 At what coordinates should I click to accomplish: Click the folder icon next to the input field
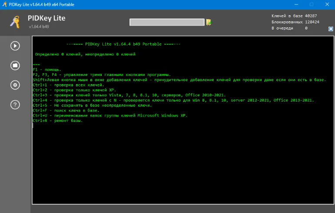(209, 22)
